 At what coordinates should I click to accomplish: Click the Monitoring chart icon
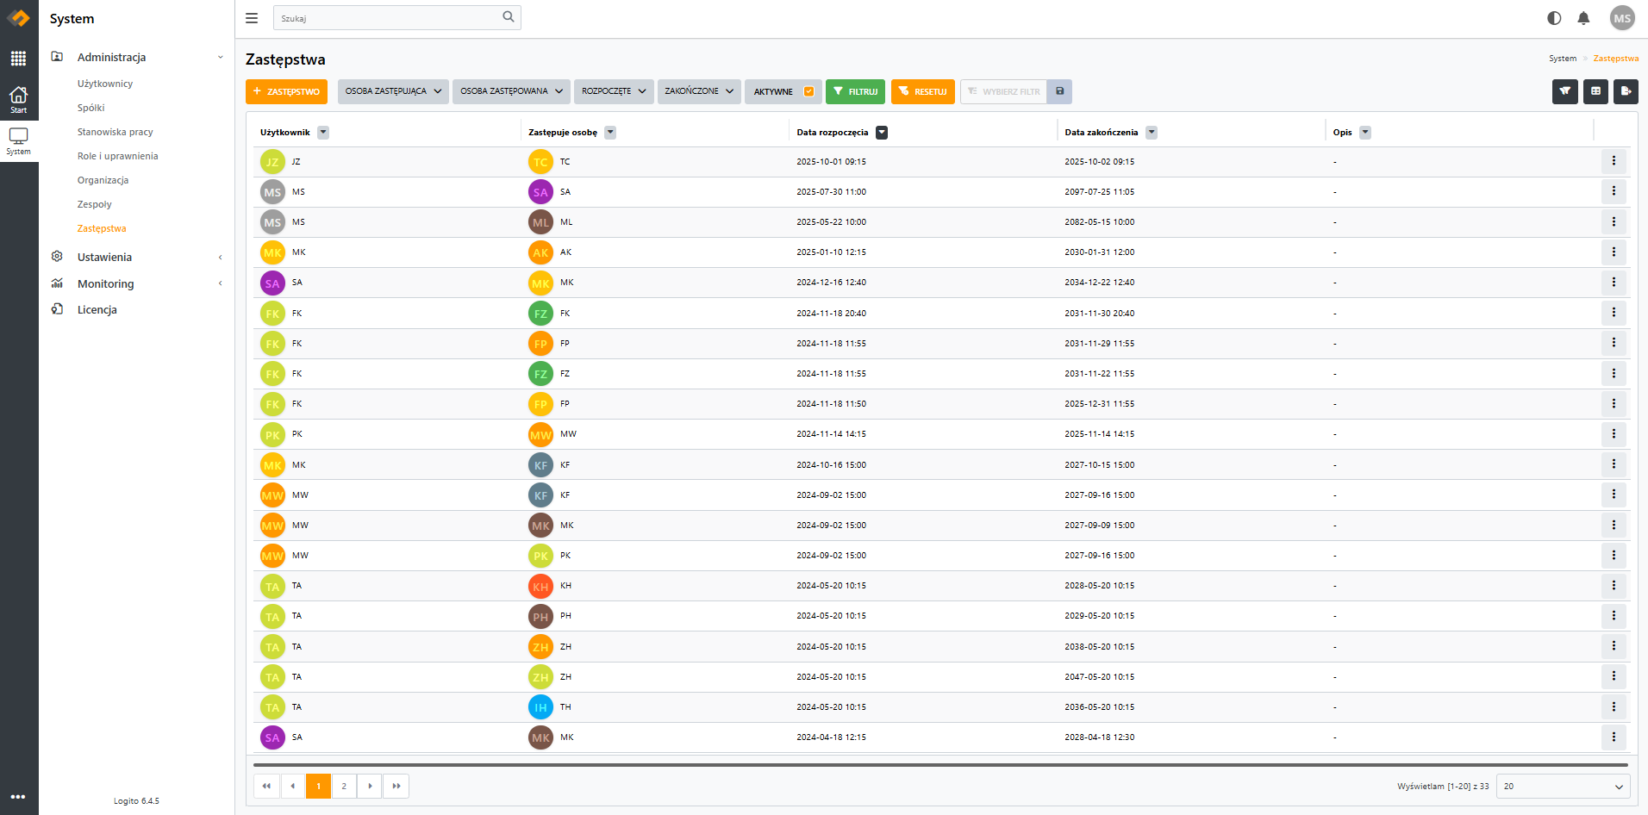[x=57, y=283]
